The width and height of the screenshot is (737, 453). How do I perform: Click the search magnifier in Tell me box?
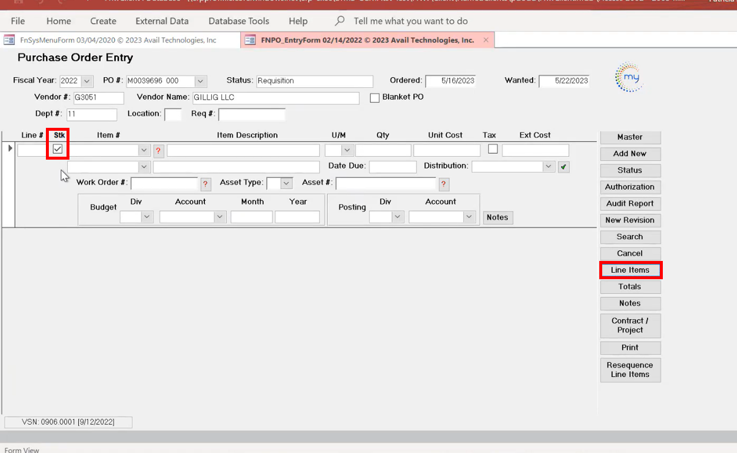click(x=340, y=21)
